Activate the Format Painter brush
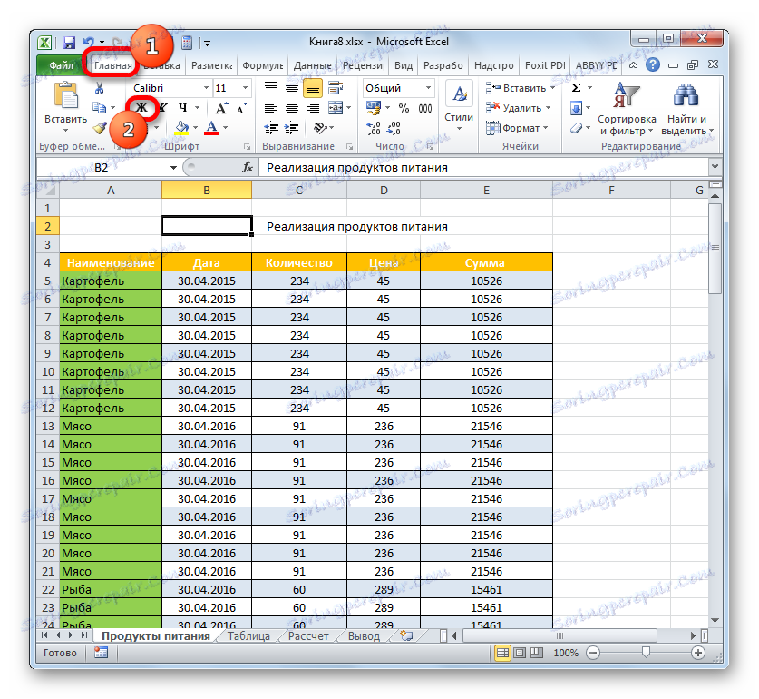 coord(100,128)
